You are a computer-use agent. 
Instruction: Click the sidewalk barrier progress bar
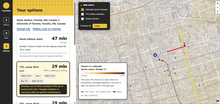point(43,53)
